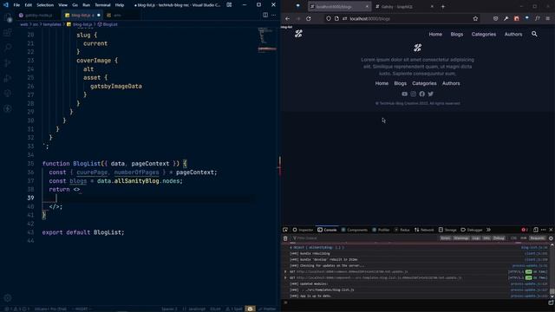The image size is (555, 312).
Task: Open the VS Code Search sidebar icon
Action: (x=8, y=48)
